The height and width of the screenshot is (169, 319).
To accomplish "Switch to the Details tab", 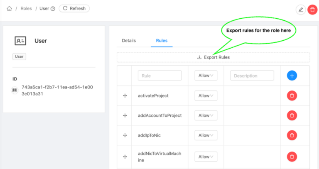I will (129, 40).
